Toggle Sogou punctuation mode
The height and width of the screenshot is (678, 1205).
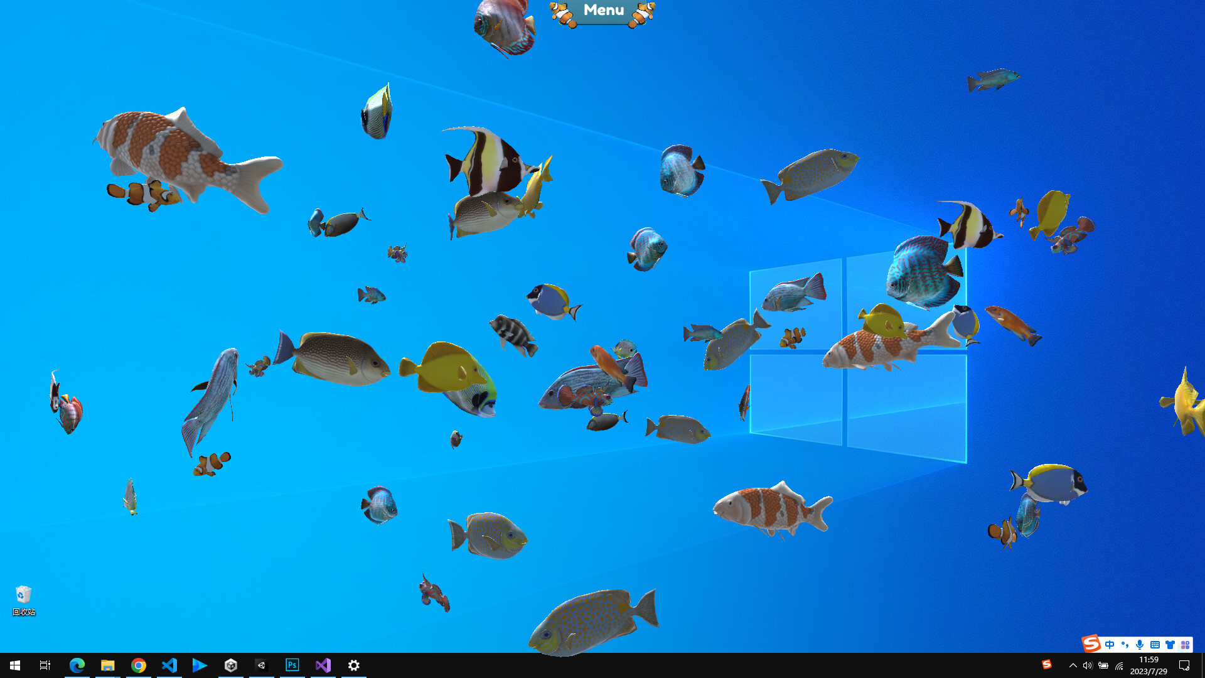pyautogui.click(x=1125, y=644)
